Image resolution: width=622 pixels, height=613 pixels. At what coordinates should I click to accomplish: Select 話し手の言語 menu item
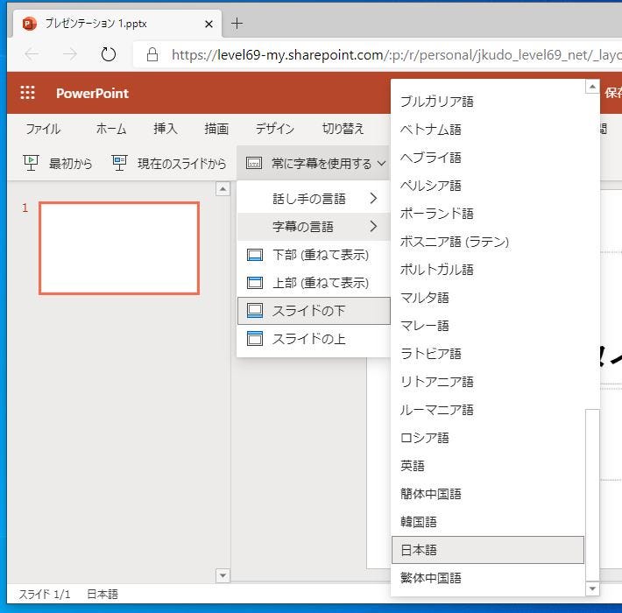coord(314,198)
